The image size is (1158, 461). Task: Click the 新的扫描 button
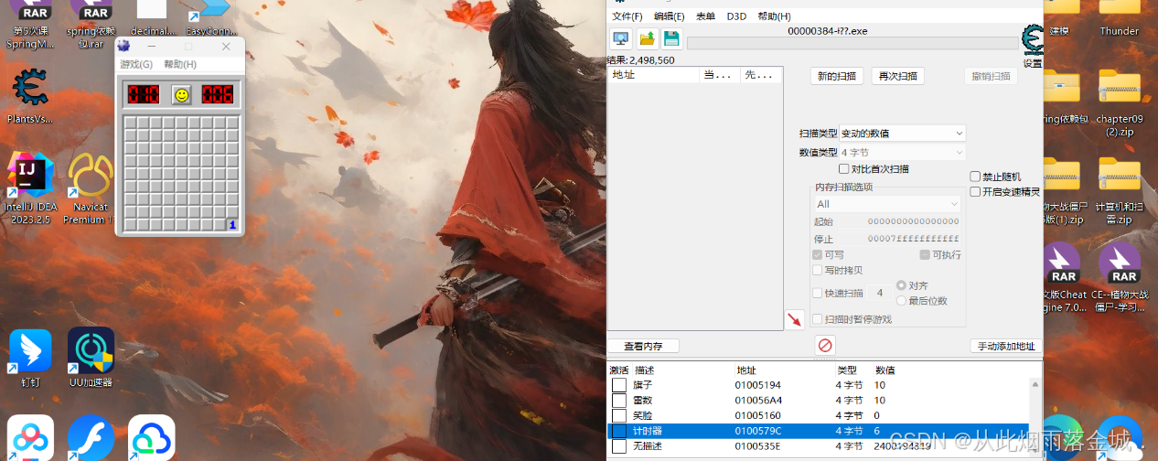[837, 76]
